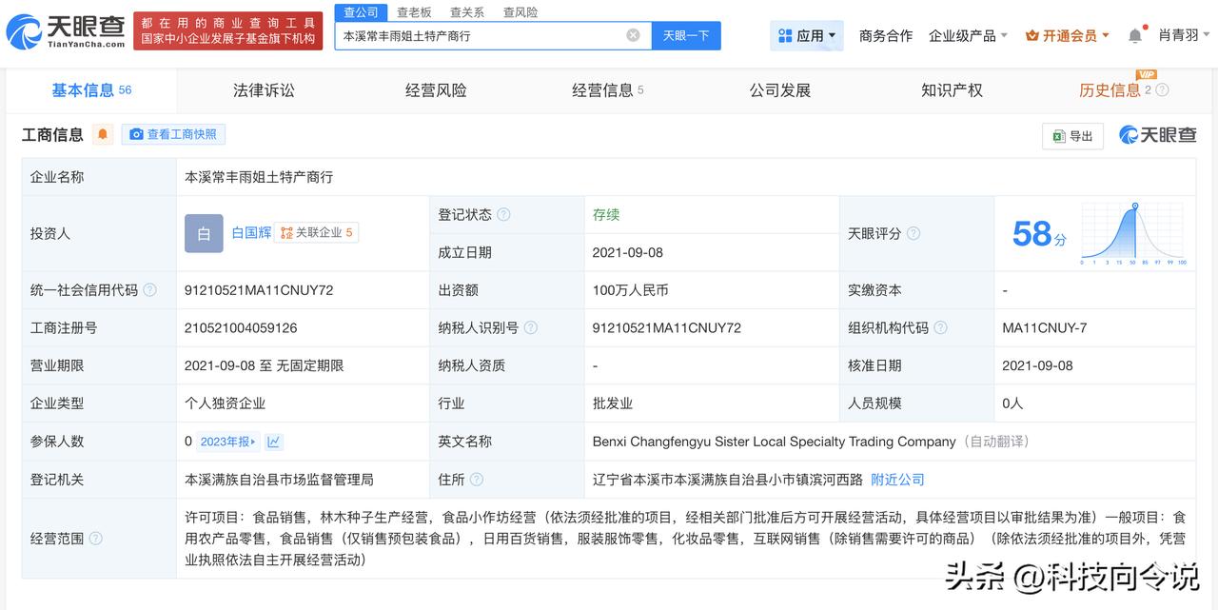This screenshot has width=1218, height=610.
Task: Switch to the 法律诉讼 tab
Action: coord(264,90)
